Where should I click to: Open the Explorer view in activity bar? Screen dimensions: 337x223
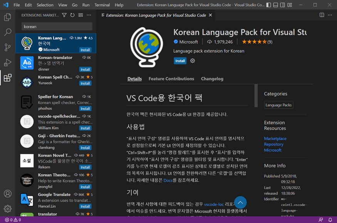(8, 17)
